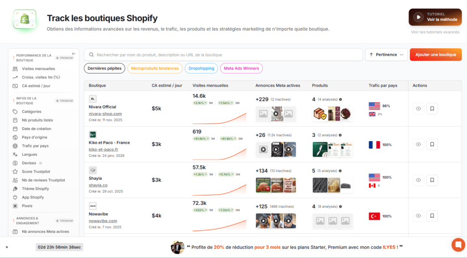This screenshot has width=467, height=258.
Task: Click the Devises dollar icon
Action: tap(15, 163)
